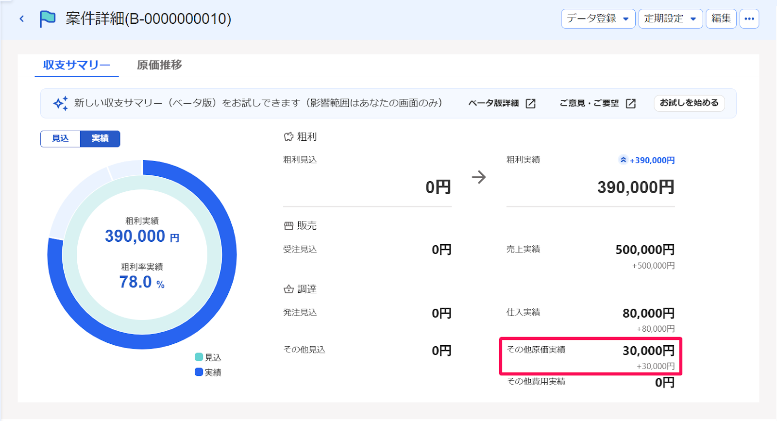This screenshot has height=421, width=777.
Task: Select the 見込 toggle option
Action: tap(60, 139)
